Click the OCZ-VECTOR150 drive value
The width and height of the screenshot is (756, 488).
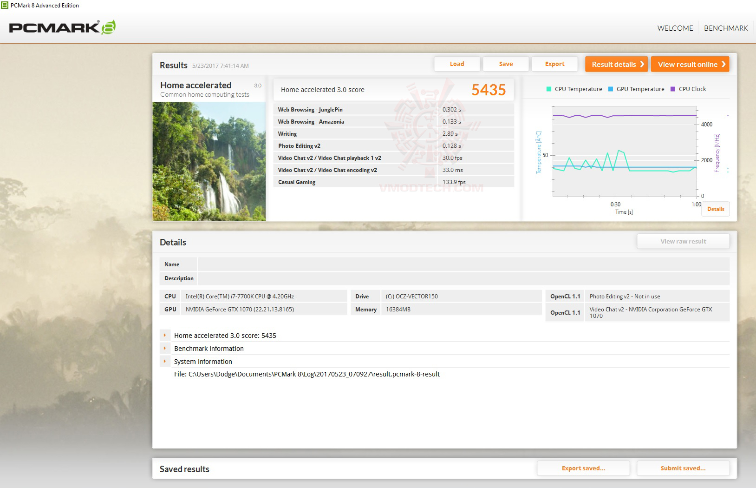(412, 297)
